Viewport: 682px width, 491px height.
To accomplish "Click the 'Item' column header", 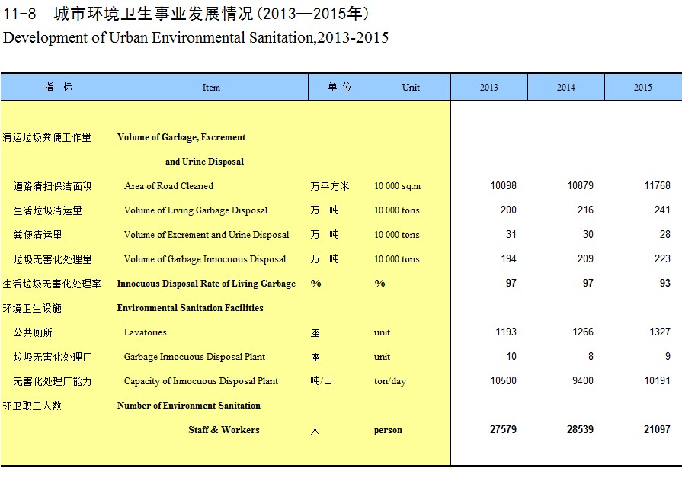I will coord(211,88).
